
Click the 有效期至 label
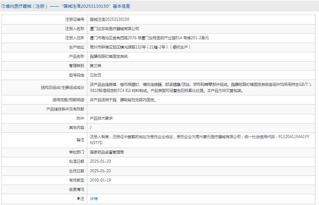pyautogui.click(x=77, y=180)
